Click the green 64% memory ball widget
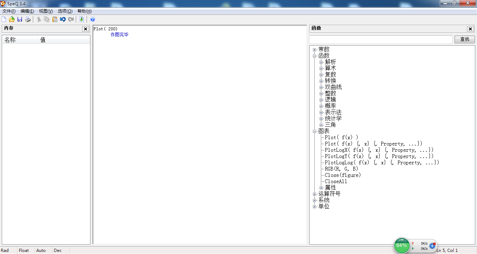The height and width of the screenshot is (254, 477). click(402, 246)
